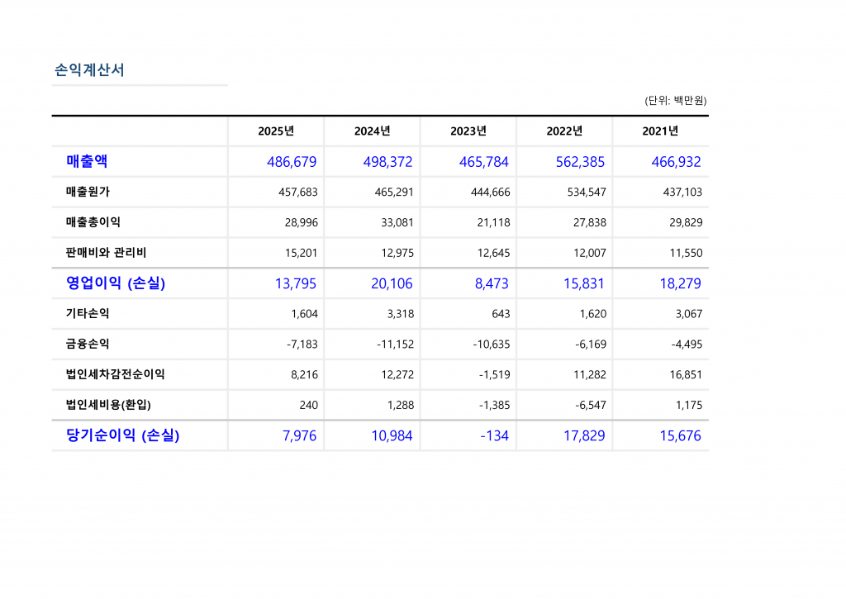Click the 매출원가 row label
The image size is (846, 599).
click(x=88, y=192)
